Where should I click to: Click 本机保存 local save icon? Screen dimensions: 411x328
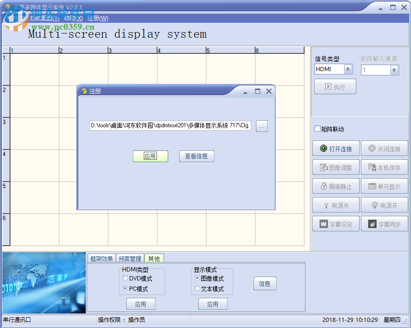coord(385,167)
